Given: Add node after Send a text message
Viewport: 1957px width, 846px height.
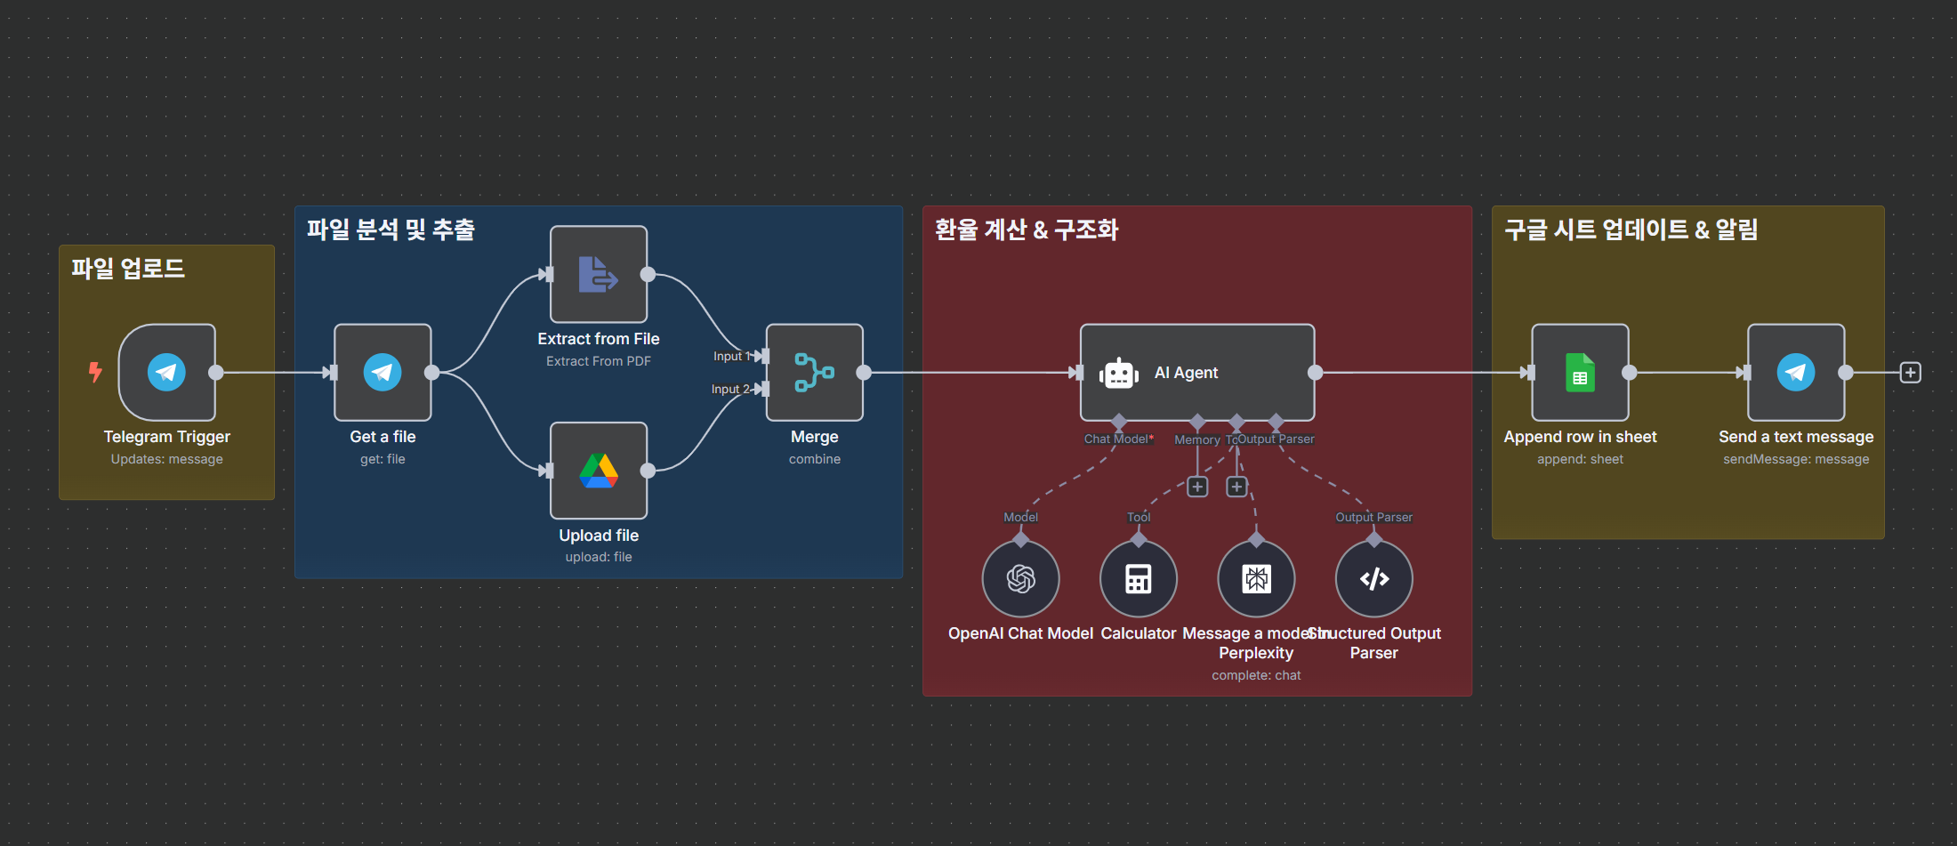Looking at the screenshot, I should pyautogui.click(x=1910, y=373).
